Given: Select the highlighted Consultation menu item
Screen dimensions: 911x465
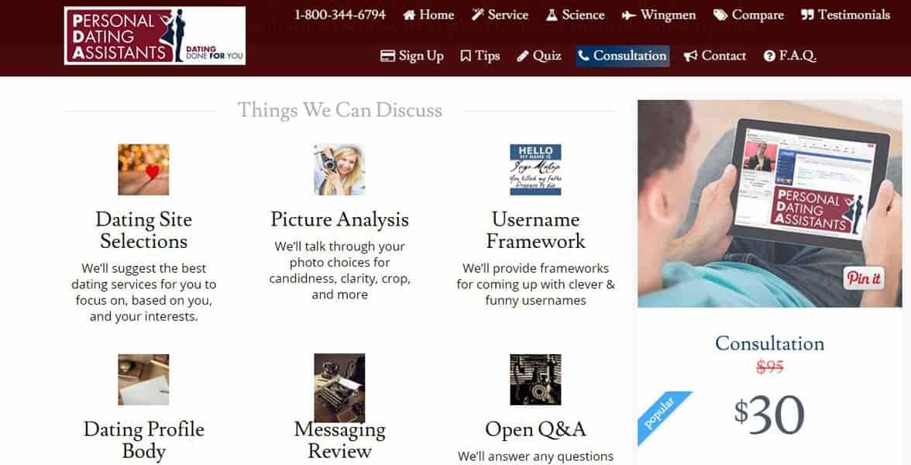Looking at the screenshot, I should (622, 55).
